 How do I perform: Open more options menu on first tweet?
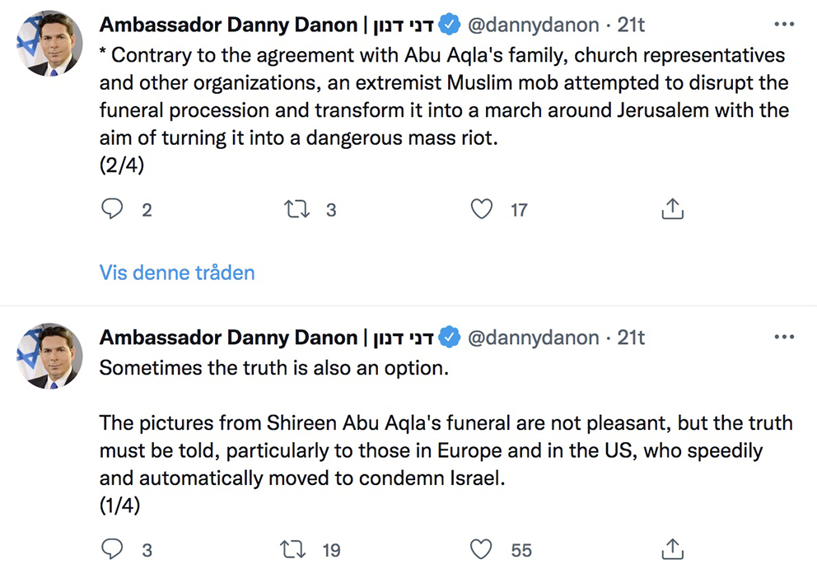[x=785, y=25]
